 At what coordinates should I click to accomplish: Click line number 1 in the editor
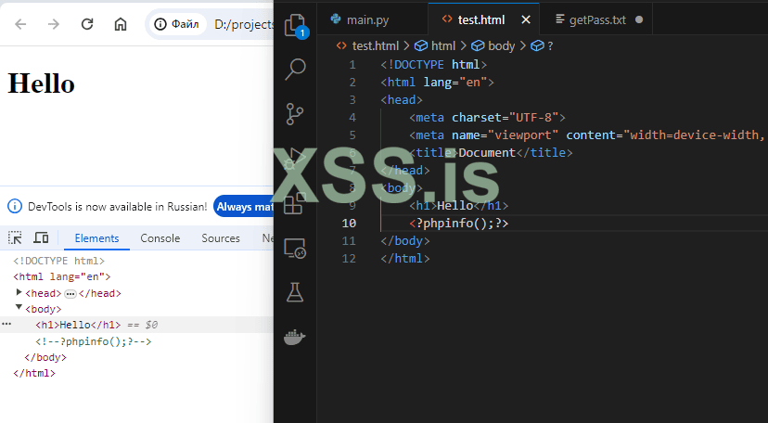[x=352, y=65]
